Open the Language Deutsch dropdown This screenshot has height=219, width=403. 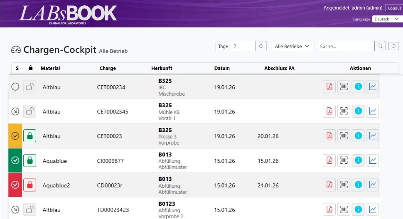pyautogui.click(x=387, y=19)
